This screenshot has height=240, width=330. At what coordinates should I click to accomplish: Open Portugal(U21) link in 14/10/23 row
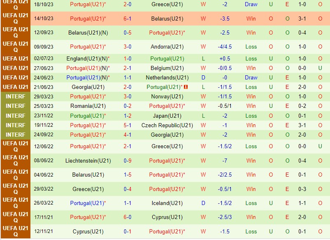point(87,19)
